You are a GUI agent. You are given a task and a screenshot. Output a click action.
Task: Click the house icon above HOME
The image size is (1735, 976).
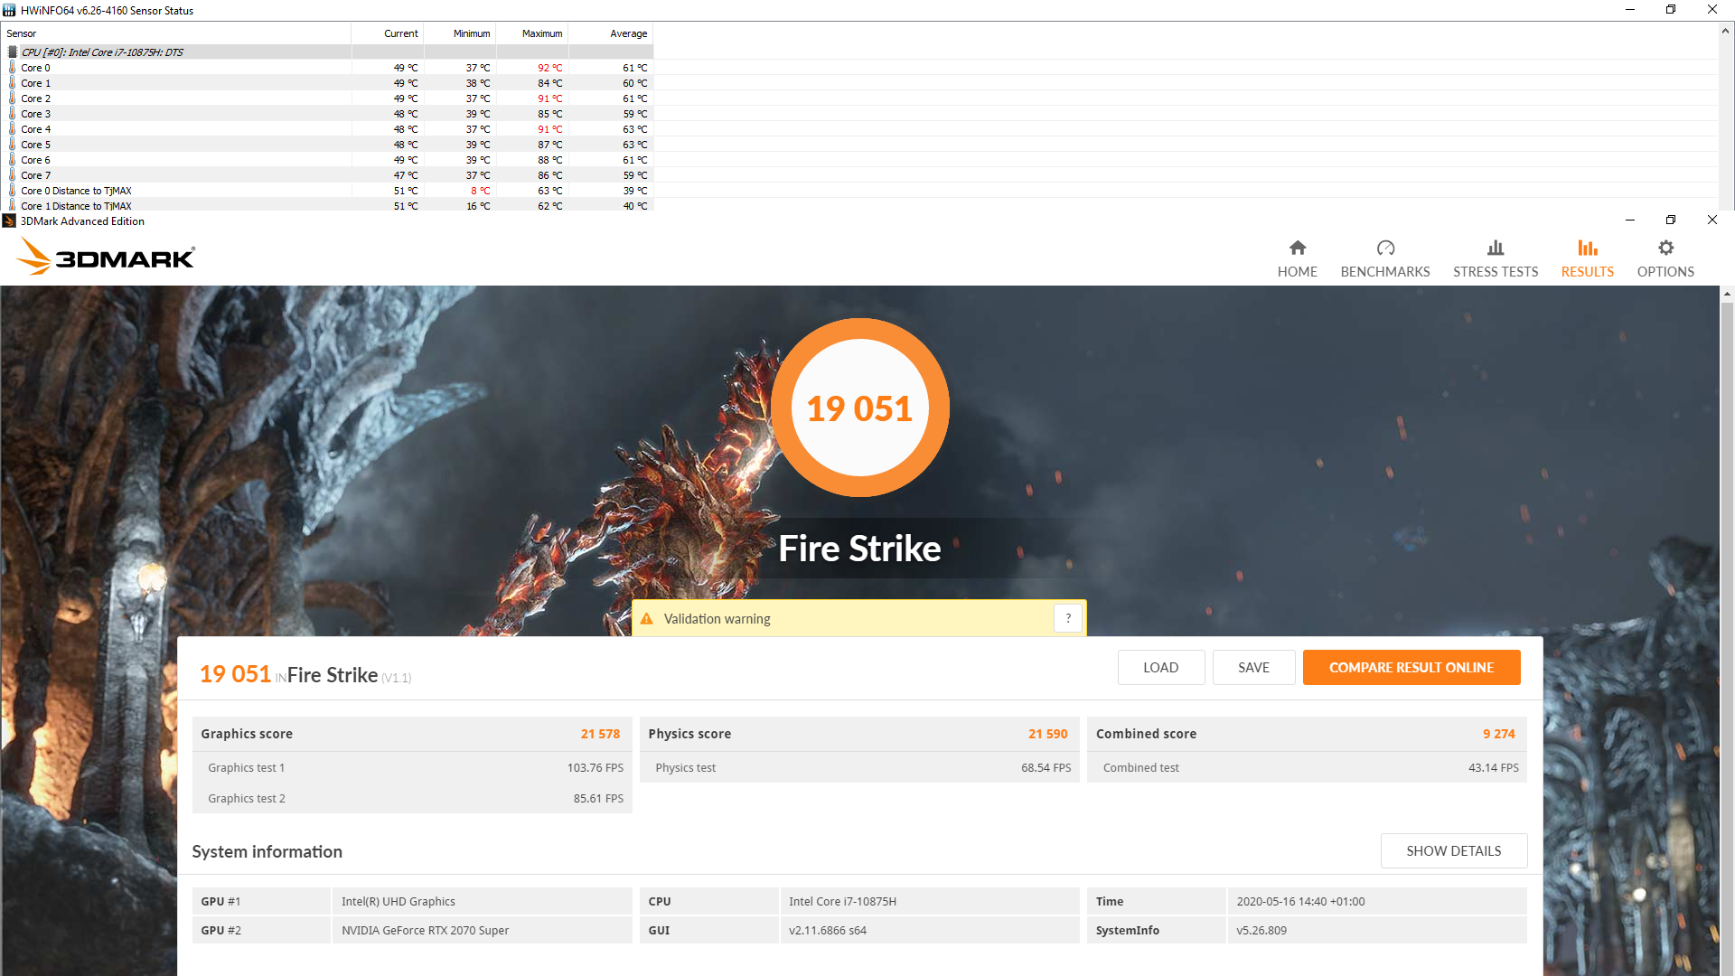pyautogui.click(x=1298, y=248)
